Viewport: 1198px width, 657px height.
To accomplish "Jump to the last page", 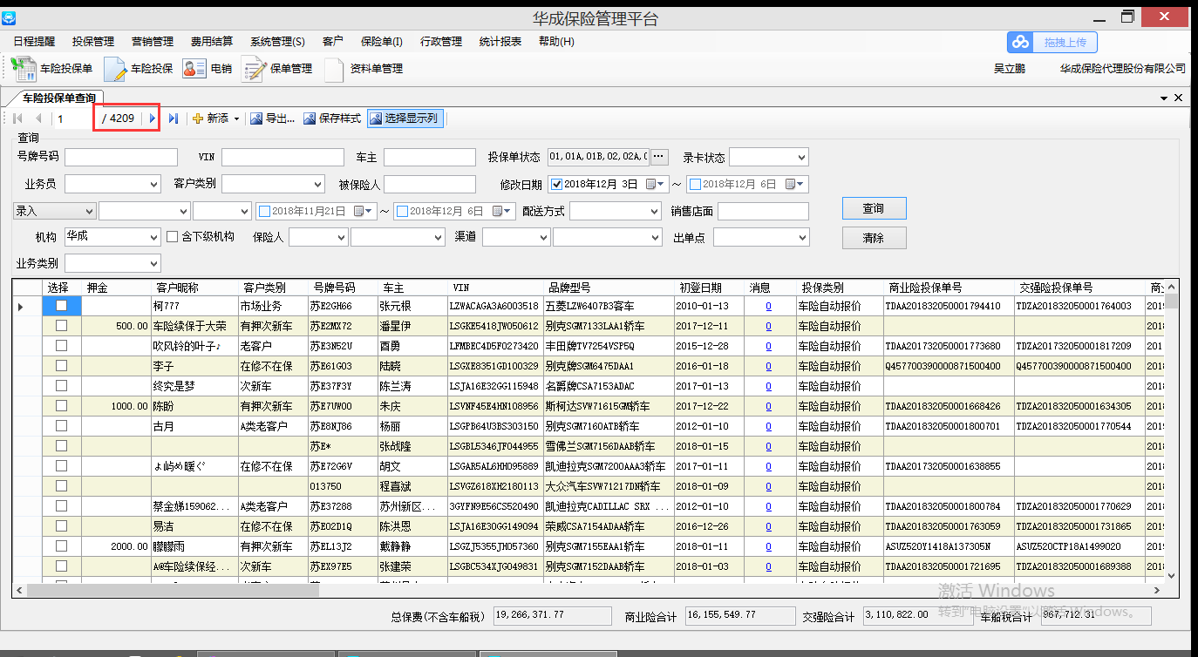I will pos(174,119).
